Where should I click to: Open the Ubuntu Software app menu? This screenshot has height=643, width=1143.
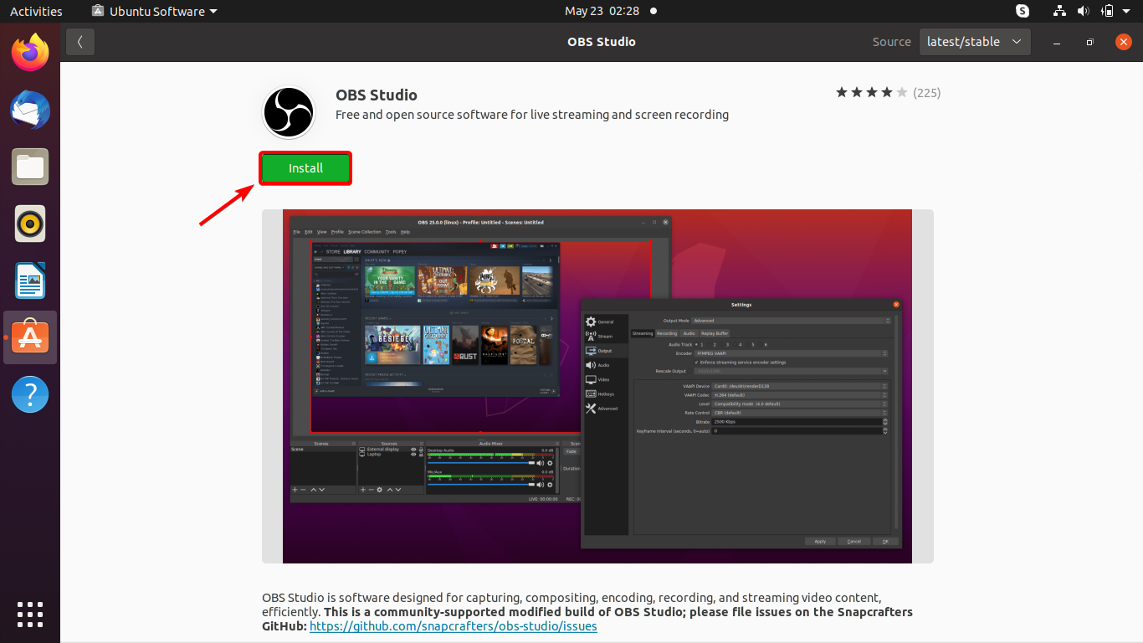tap(155, 11)
